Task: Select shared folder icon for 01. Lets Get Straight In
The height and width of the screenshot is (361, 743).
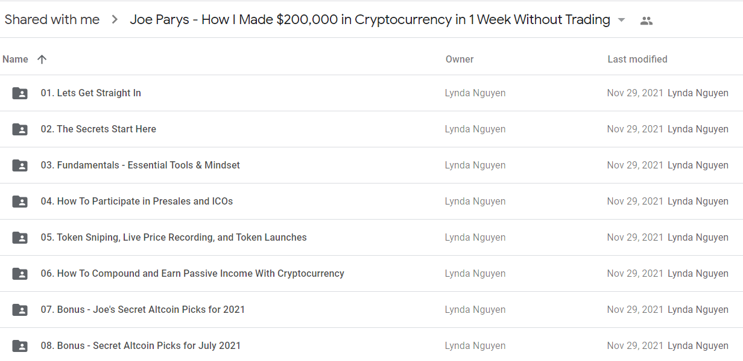Action: (20, 93)
